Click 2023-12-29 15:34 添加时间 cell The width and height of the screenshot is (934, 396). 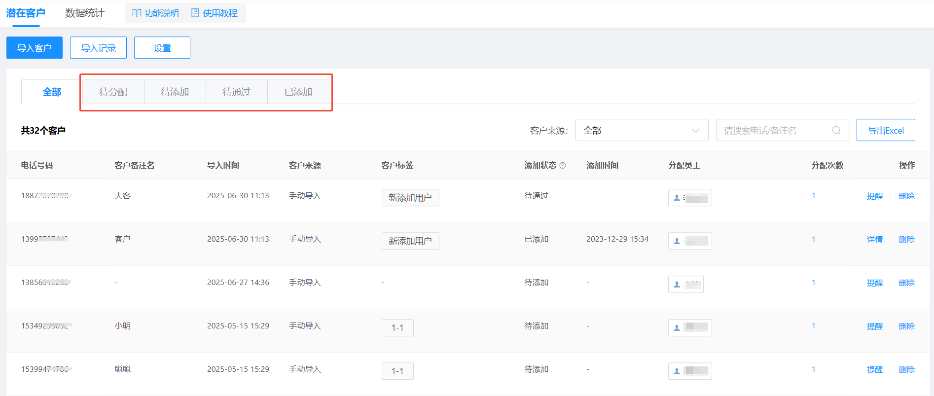coord(617,239)
